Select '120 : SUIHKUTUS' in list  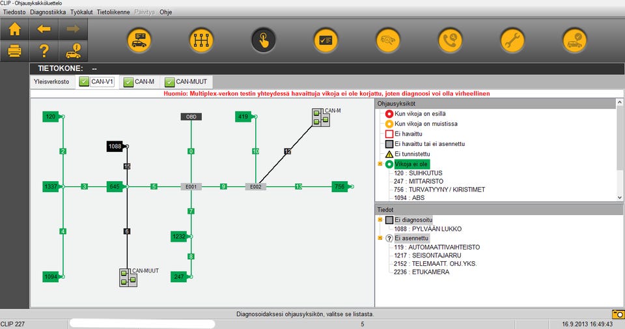tap(418, 173)
